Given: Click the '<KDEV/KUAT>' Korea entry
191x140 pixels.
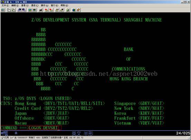Looking at the screenshot, I should 151,113.
